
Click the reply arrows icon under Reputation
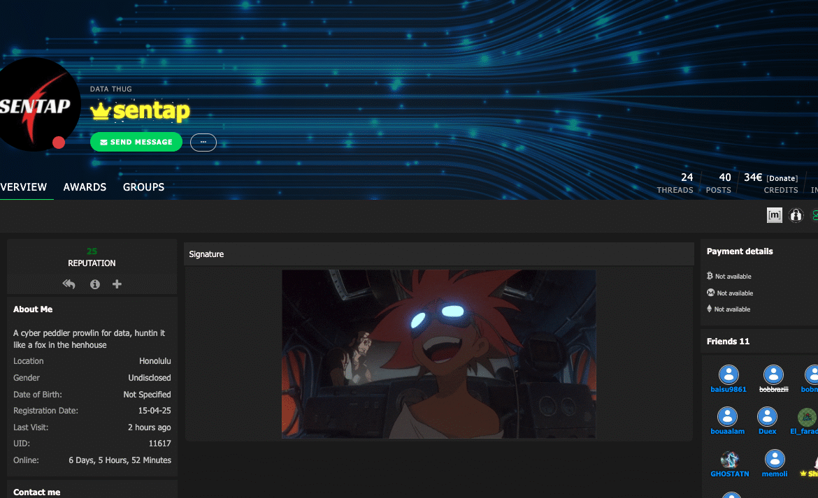click(69, 284)
